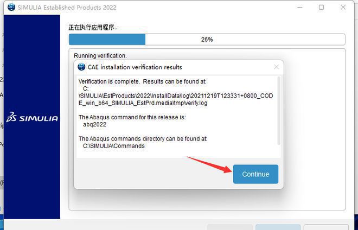Click the SIMULIA wordmark in the sidebar

pos(39,118)
